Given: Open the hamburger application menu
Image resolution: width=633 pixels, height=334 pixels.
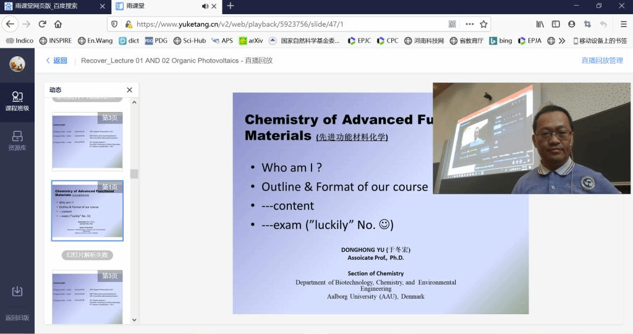Looking at the screenshot, I should (x=624, y=24).
